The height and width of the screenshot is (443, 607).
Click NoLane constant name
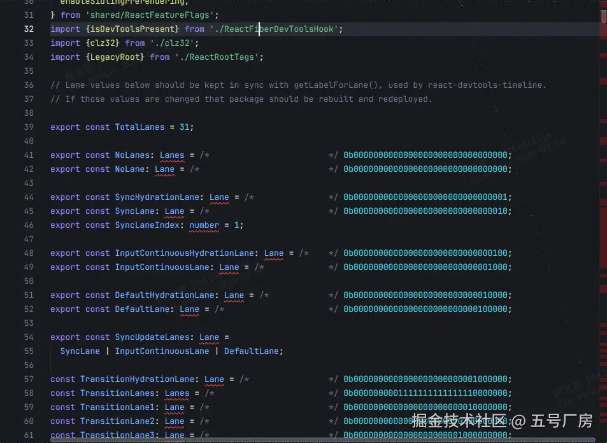[x=130, y=169]
